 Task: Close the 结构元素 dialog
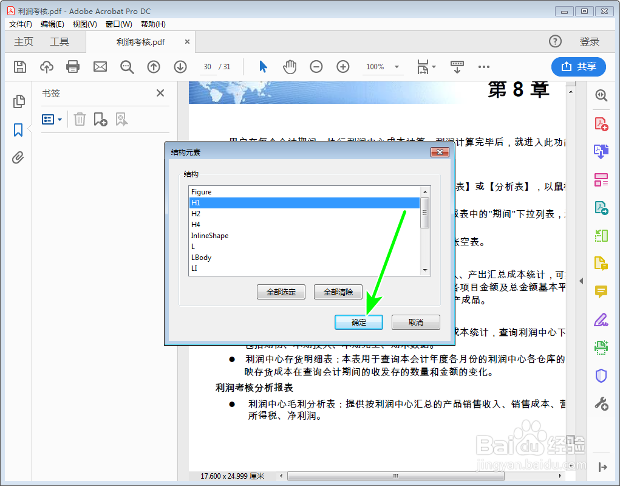tap(440, 152)
